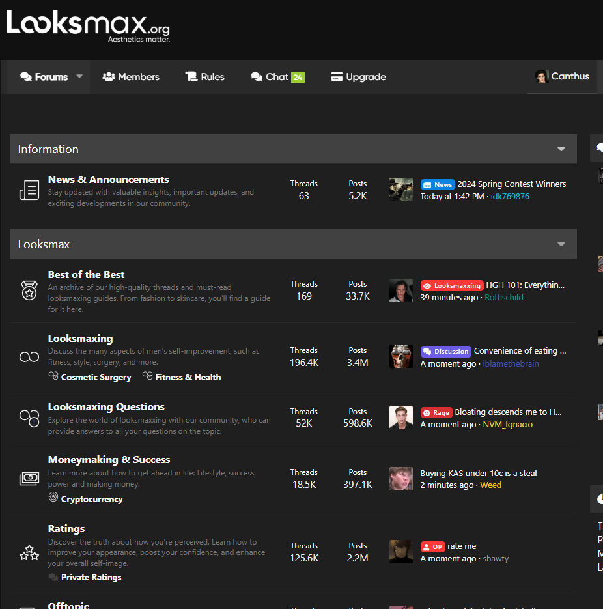The height and width of the screenshot is (609, 603).
Task: Open the Cosmetic Surgery subforum
Action: coord(96,377)
